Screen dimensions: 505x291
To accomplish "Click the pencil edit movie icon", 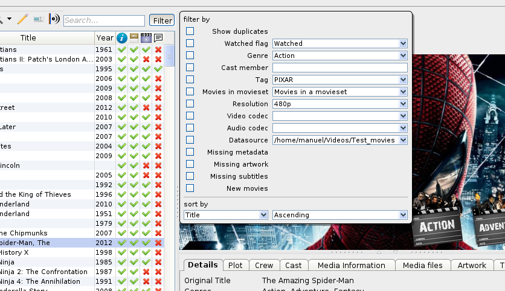I will [x=22, y=19].
